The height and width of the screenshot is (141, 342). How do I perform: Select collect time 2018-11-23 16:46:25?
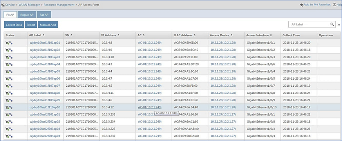tap(297, 64)
